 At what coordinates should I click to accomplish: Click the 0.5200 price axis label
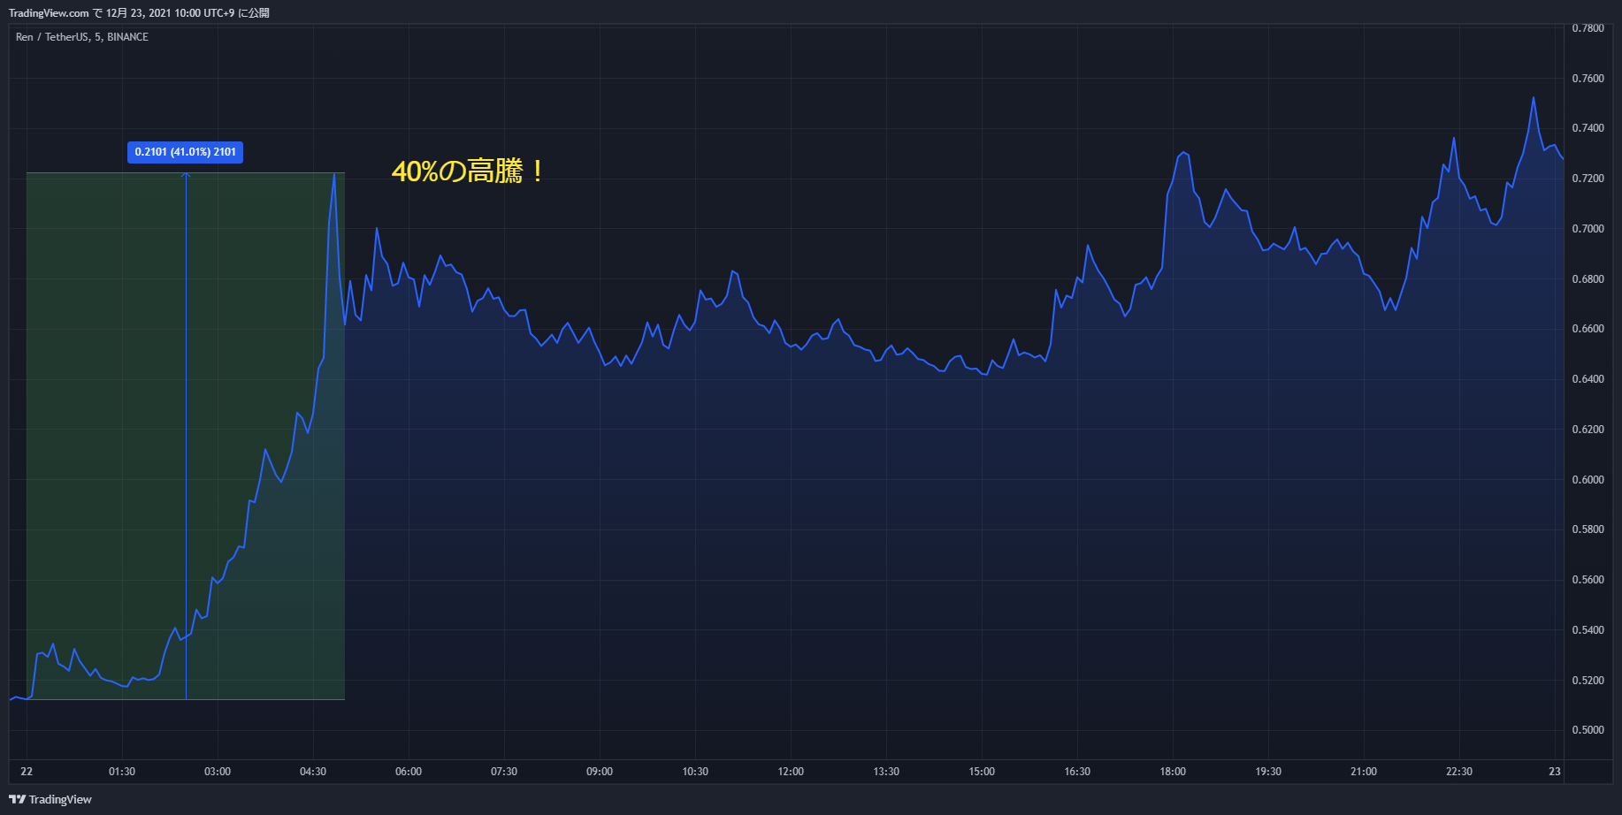point(1588,681)
